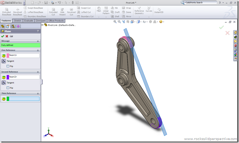Viewport: 239px width, 143px height.
Task: Open Curves dropdown arrow
Action: [x=149, y=17]
